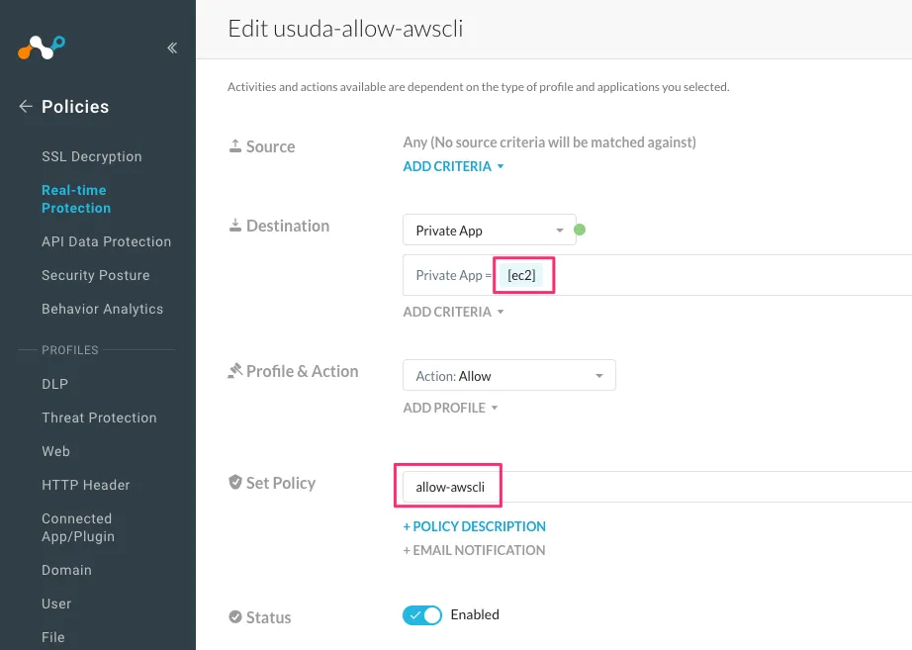Click the Source upload icon
The width and height of the screenshot is (912, 650).
point(235,146)
